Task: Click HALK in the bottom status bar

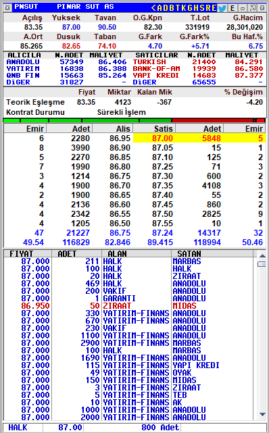Action: click(18, 428)
